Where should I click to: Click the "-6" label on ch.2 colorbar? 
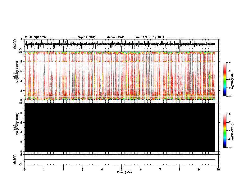pyautogui.click(x=229, y=114)
